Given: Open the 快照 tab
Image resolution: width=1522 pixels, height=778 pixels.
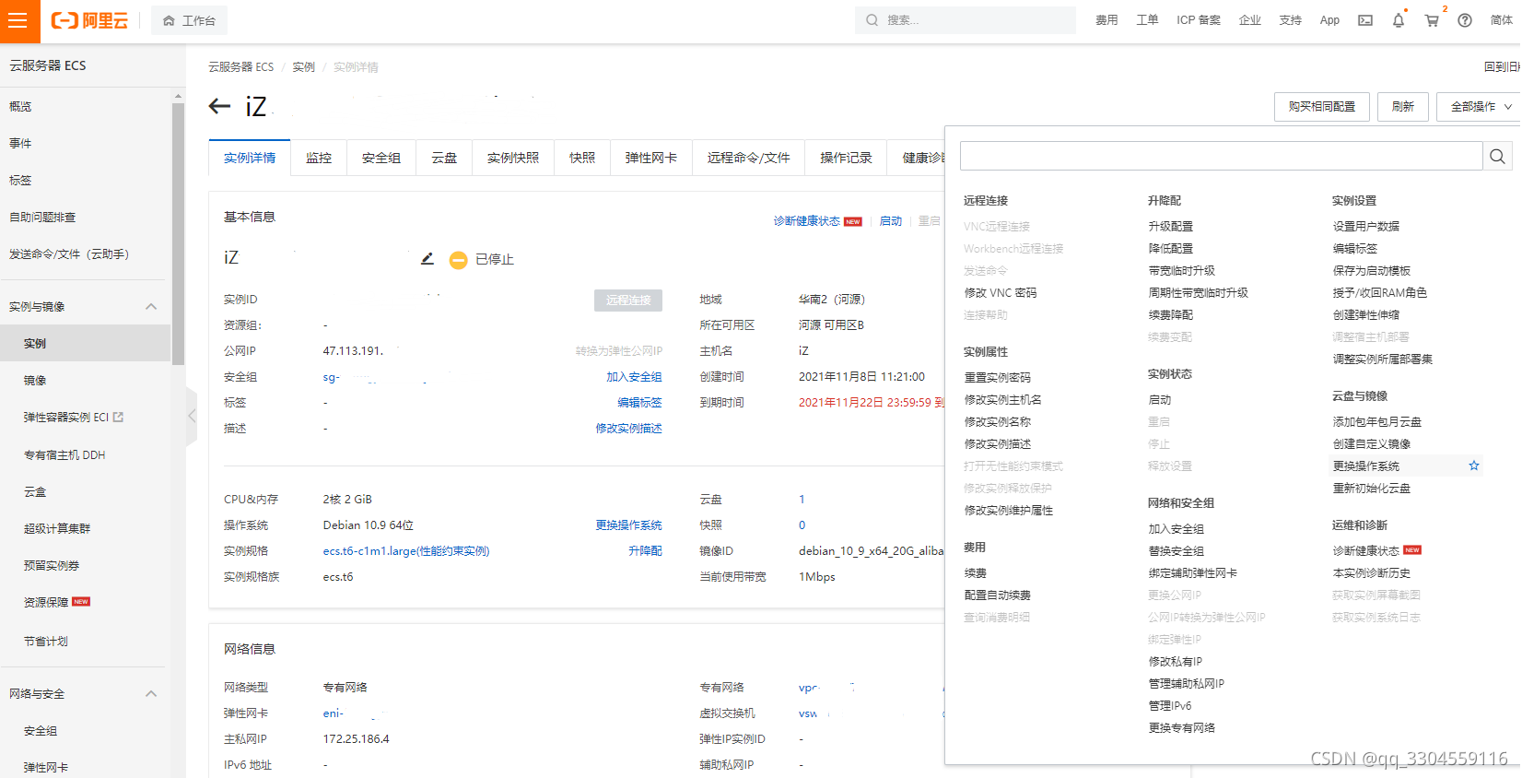Looking at the screenshot, I should click(582, 158).
